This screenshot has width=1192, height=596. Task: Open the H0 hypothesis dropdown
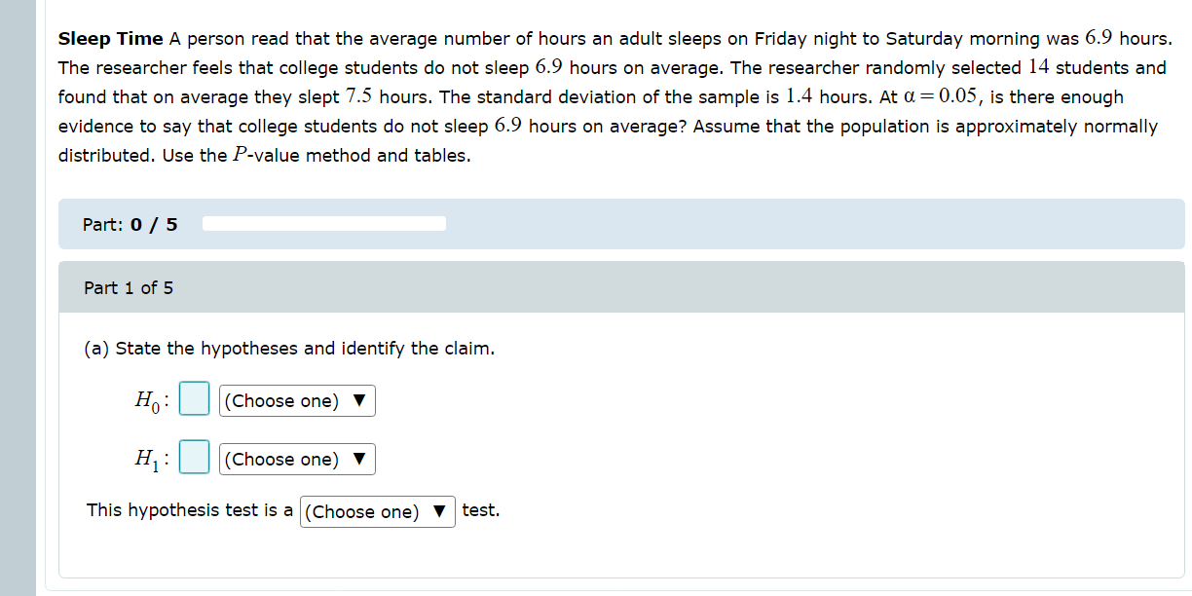[x=296, y=400]
